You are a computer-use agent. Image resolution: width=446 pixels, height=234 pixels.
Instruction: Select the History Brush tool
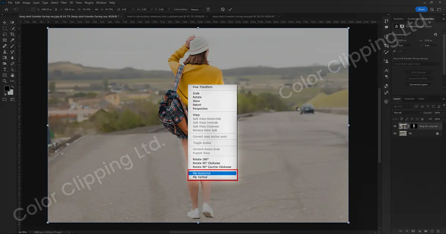point(12,52)
